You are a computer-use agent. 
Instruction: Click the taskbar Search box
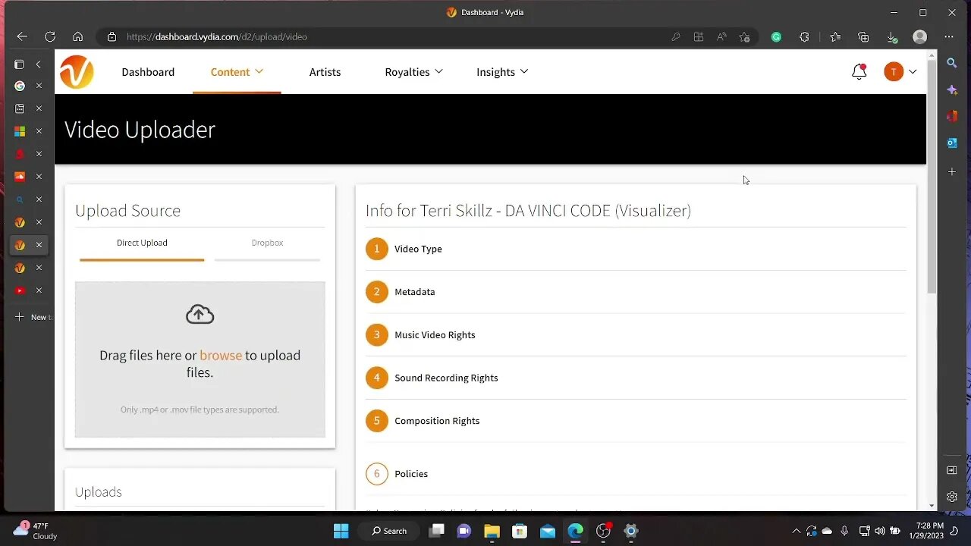pos(389,531)
